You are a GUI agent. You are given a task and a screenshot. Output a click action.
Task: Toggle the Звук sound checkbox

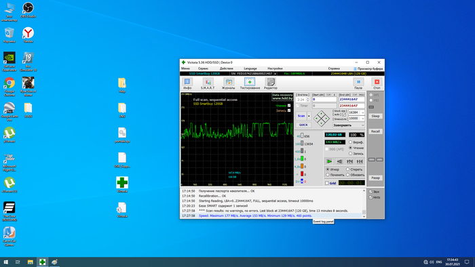370,192
